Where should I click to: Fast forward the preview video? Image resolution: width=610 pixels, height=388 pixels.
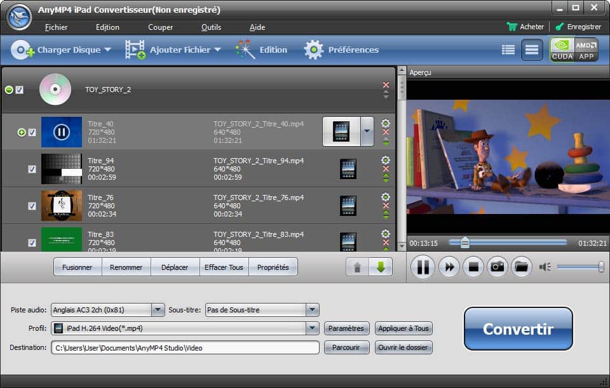coord(449,267)
